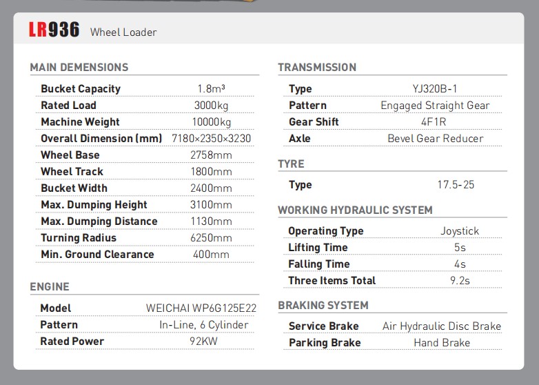Select the Max. Dumping Height label
This screenshot has width=539, height=385.
pyautogui.click(x=94, y=205)
